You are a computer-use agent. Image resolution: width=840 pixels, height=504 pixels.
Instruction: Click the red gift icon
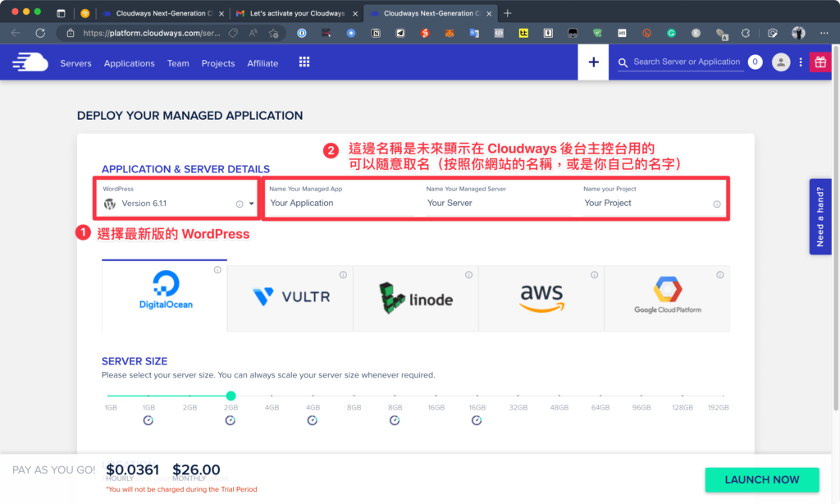coord(820,62)
